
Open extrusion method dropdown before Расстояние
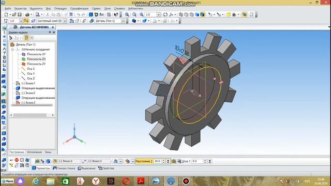tap(132, 161)
